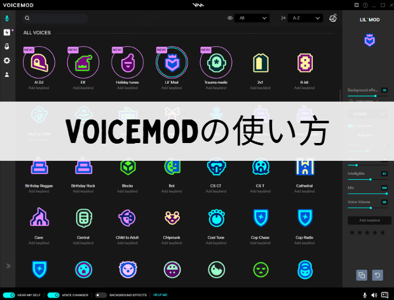Open the Settings gear in sidebar

coord(7,60)
